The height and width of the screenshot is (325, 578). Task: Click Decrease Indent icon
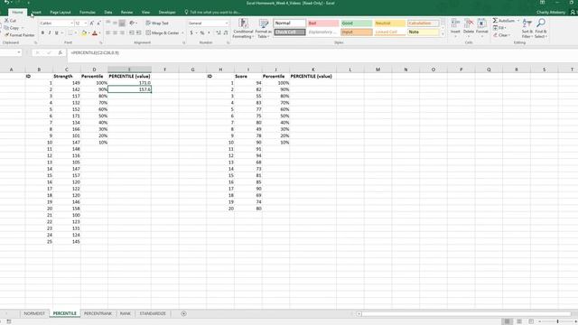pyautogui.click(x=132, y=32)
